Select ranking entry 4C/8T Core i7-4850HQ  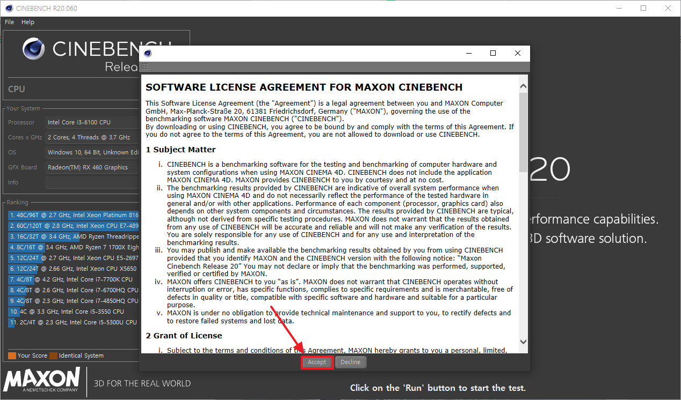click(x=74, y=301)
